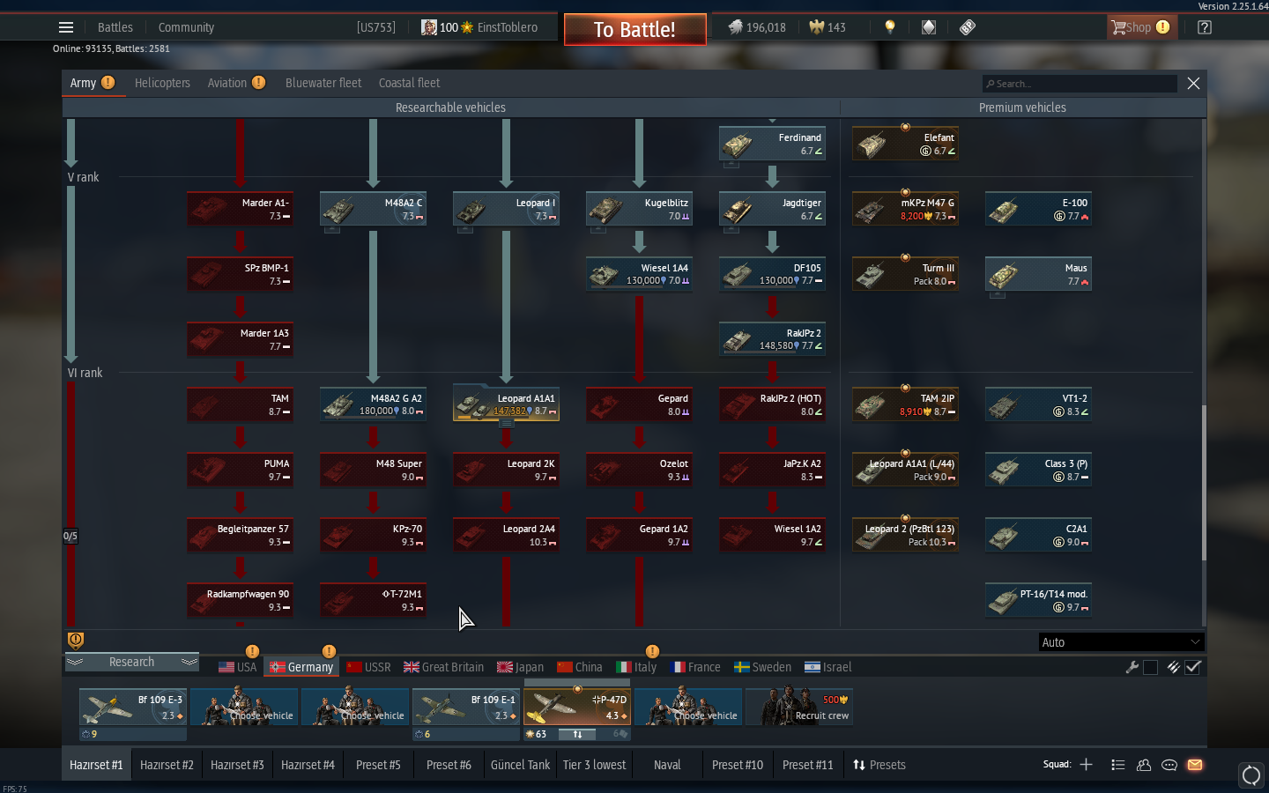Click the shield warning icon above Research

[x=76, y=641]
